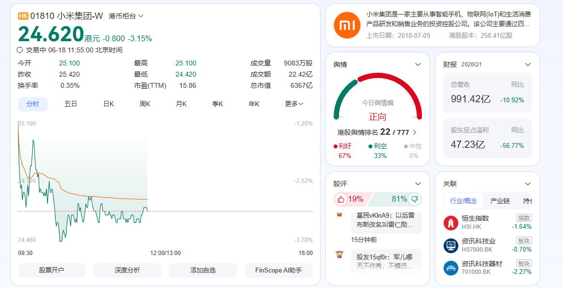Viewport: 563px width, 288px height.
Task: Switch to the 季K chart tab
Action: click(218, 104)
